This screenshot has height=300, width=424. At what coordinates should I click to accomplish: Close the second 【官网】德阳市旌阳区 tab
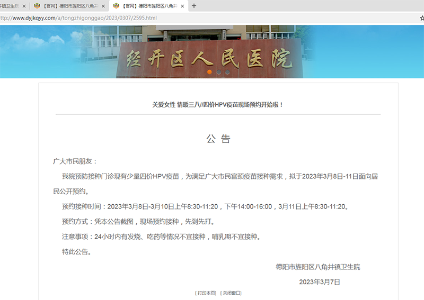point(103,6)
